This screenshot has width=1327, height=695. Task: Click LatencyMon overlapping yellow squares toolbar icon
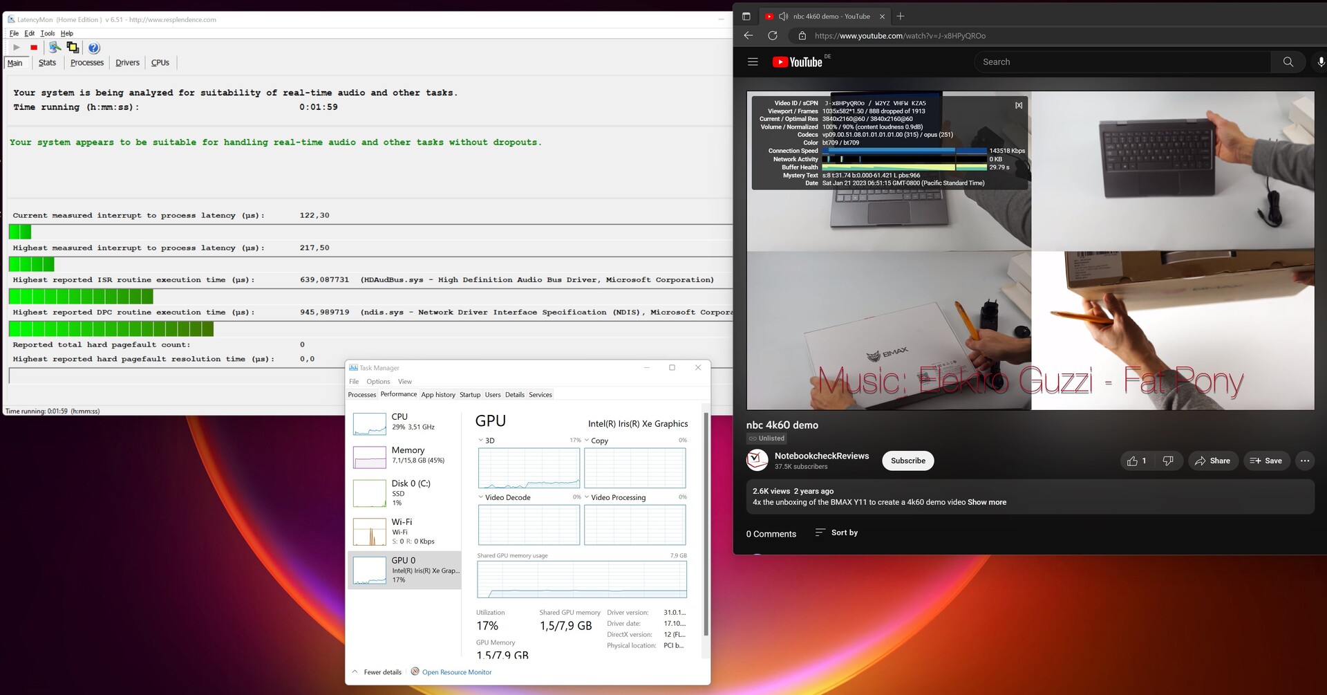73,47
